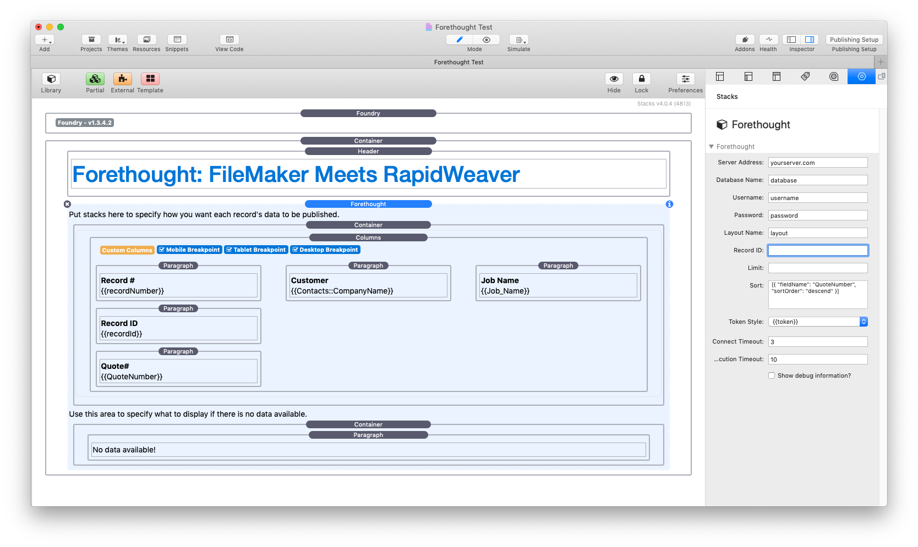Select the header layout inspector tab
This screenshot has height=547, width=918.
[777, 76]
